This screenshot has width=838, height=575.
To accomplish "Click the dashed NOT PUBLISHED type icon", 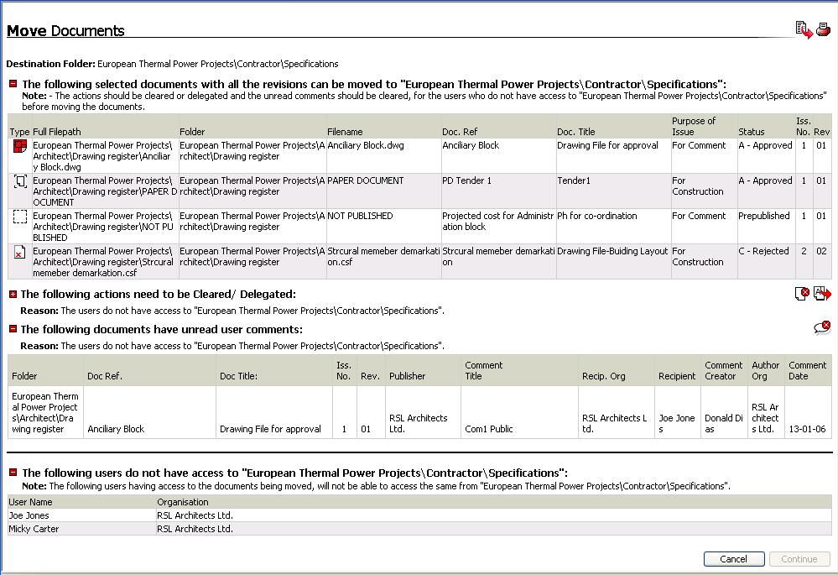I will 20,217.
